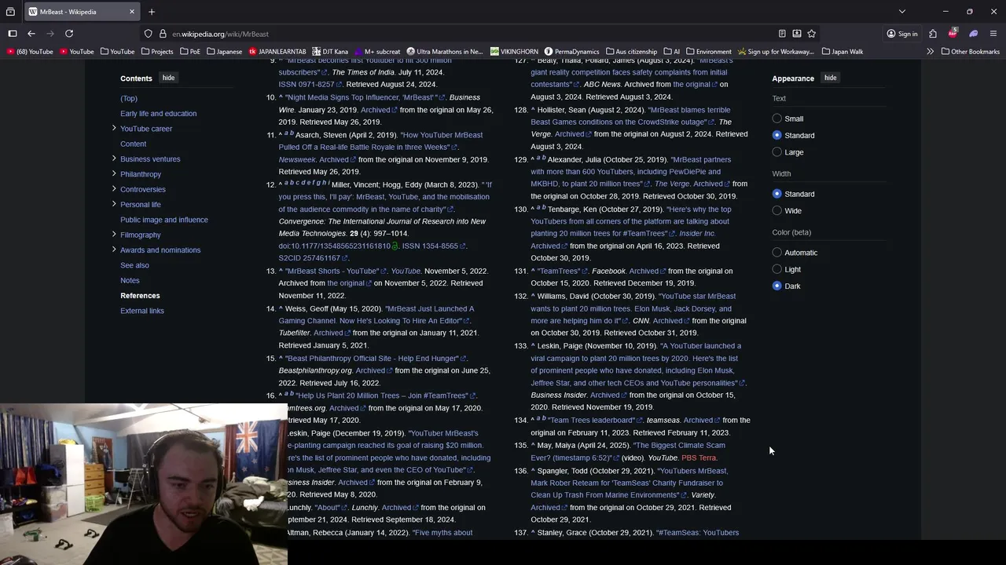Go to Public image and influence section
The width and height of the screenshot is (1006, 565).
[x=164, y=220]
